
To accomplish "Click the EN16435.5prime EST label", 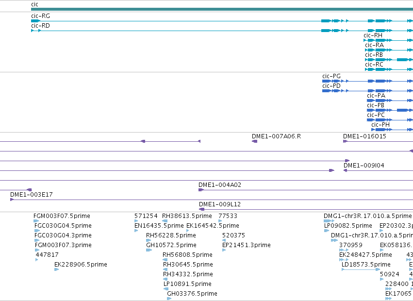I will (x=159, y=226).
